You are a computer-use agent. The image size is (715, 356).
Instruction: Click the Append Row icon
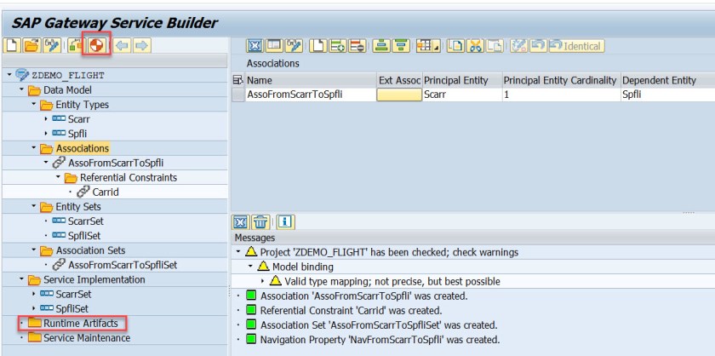337,46
